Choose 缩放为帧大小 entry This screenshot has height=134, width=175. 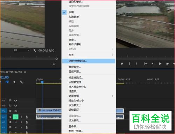point(89,100)
